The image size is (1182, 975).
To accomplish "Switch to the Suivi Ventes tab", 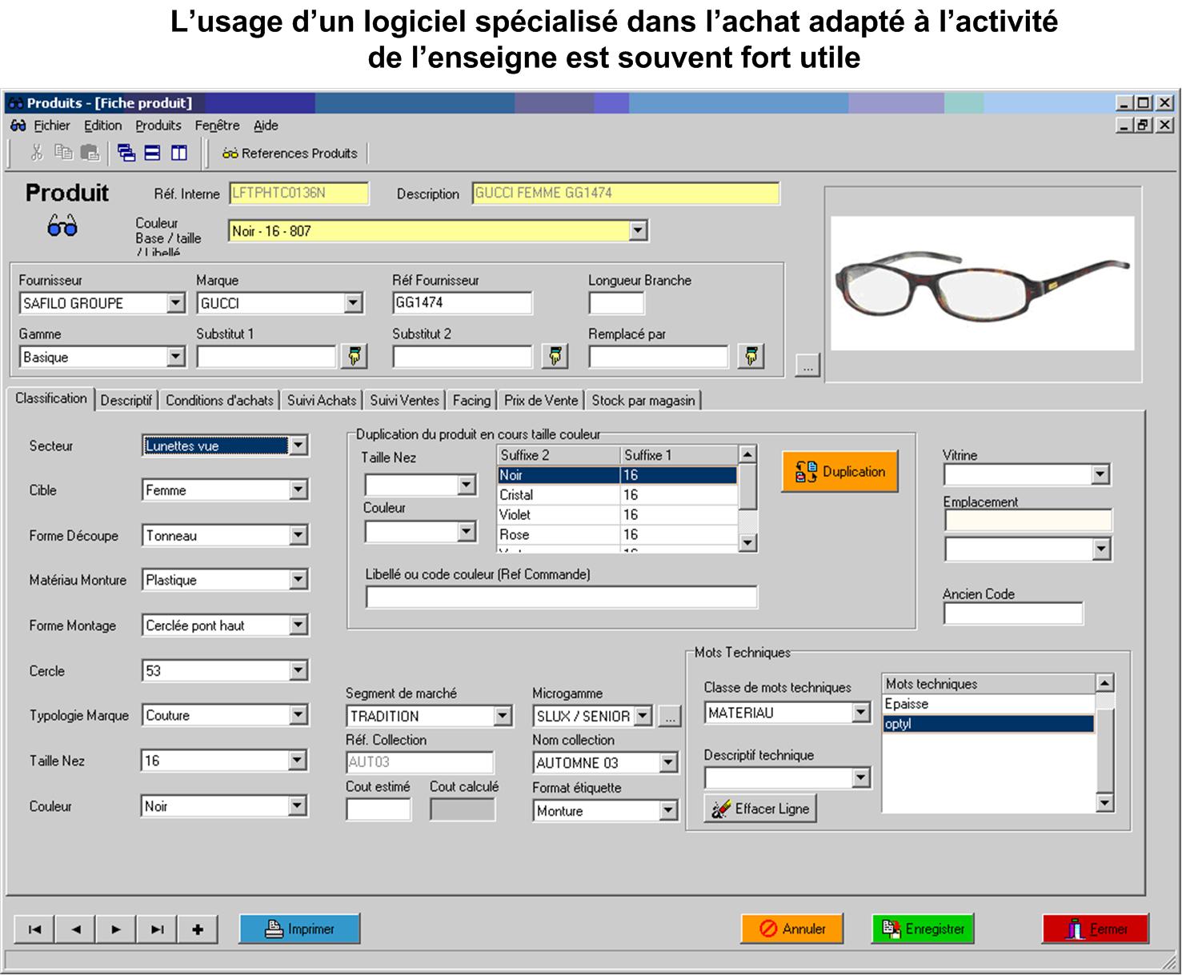I will pos(404,401).
